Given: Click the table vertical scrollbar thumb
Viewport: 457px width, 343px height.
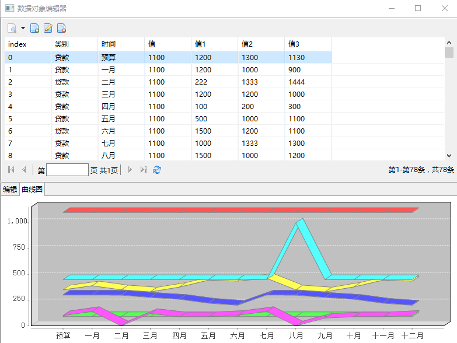Looking at the screenshot, I should 449,52.
